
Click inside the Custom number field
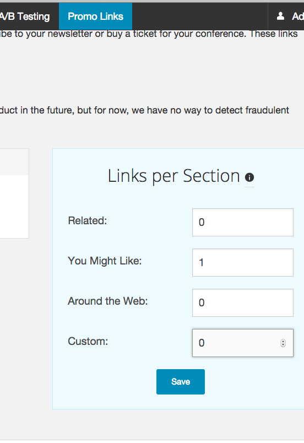click(243, 343)
